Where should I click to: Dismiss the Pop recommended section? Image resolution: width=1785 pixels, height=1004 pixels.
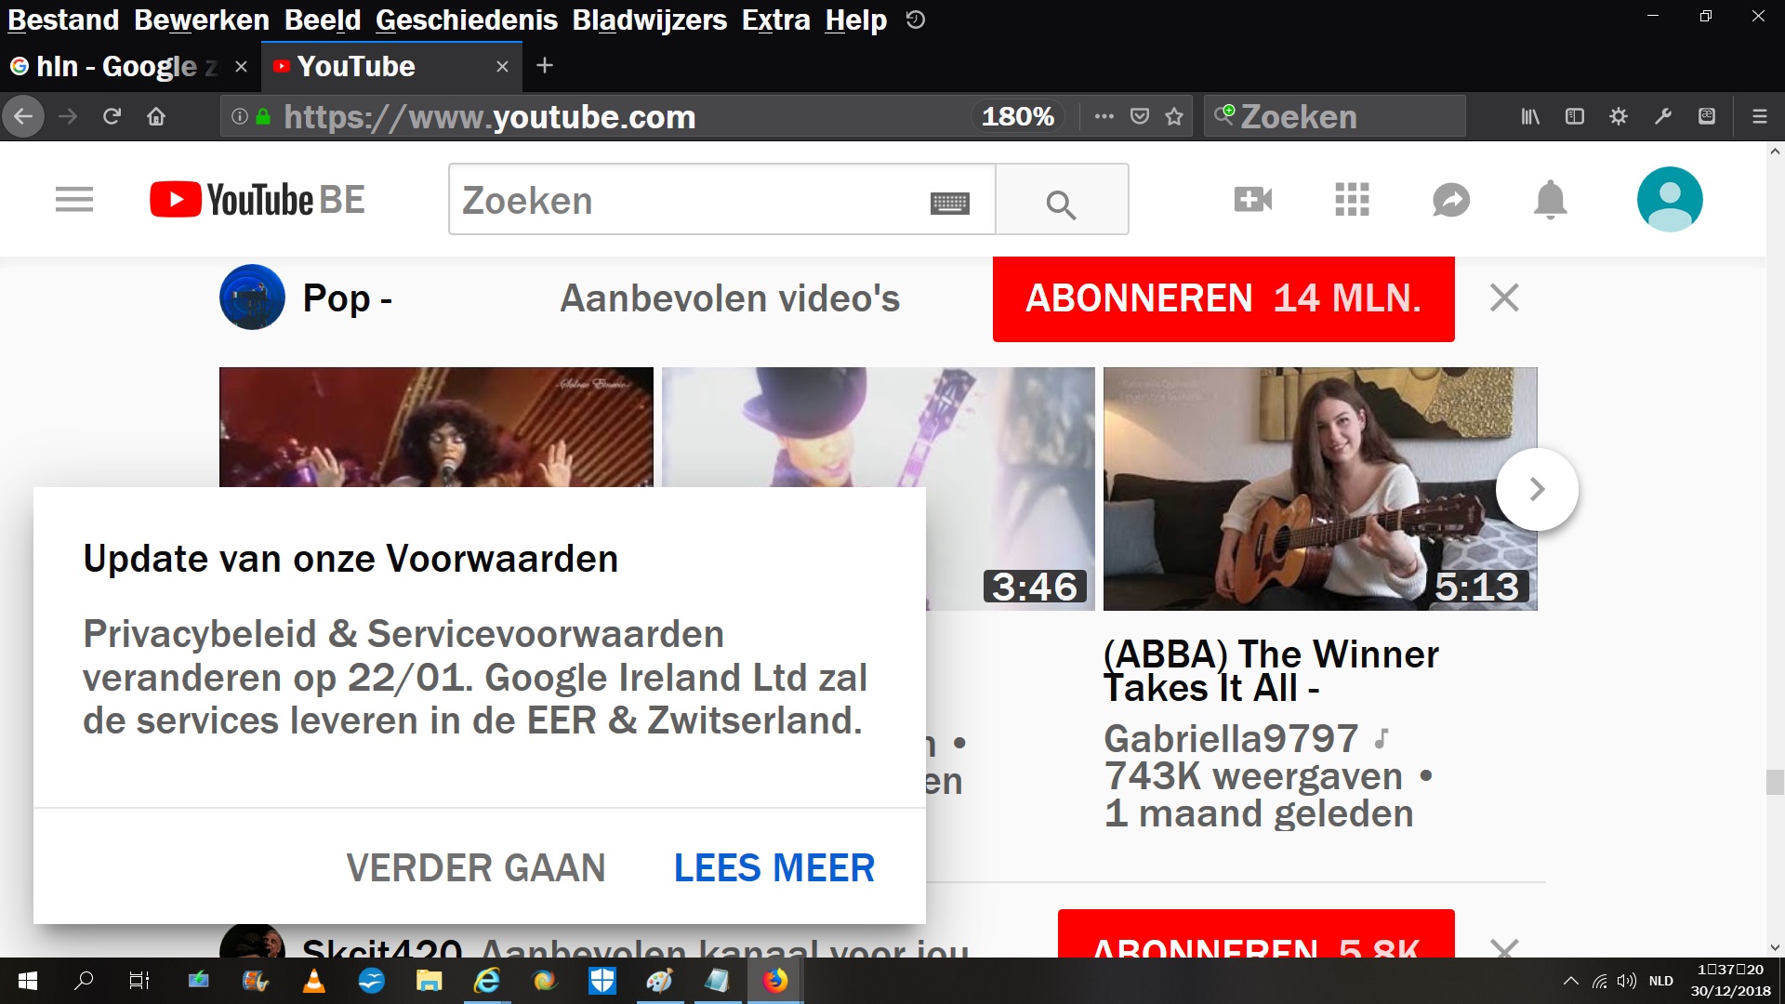coord(1503,298)
